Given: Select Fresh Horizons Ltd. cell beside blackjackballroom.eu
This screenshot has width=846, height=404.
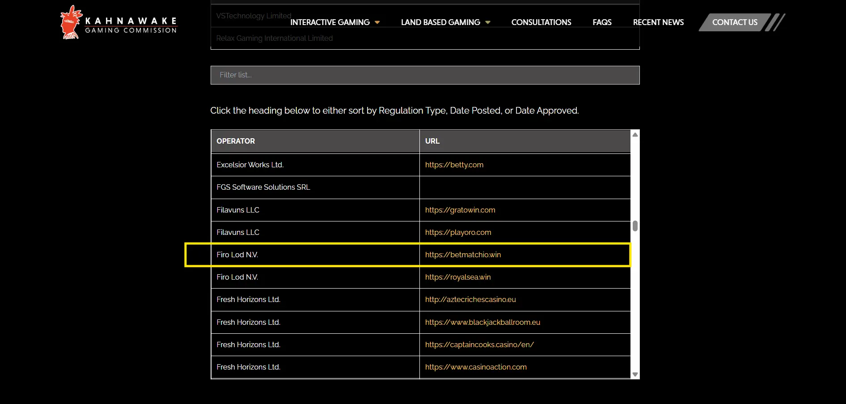Looking at the screenshot, I should coord(315,322).
